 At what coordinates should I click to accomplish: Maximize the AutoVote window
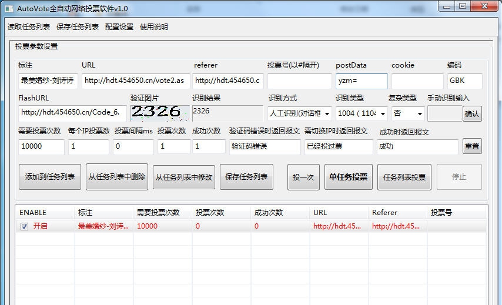point(463,6)
